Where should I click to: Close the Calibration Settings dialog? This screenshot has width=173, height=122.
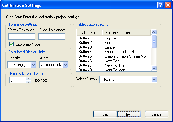click(168, 5)
